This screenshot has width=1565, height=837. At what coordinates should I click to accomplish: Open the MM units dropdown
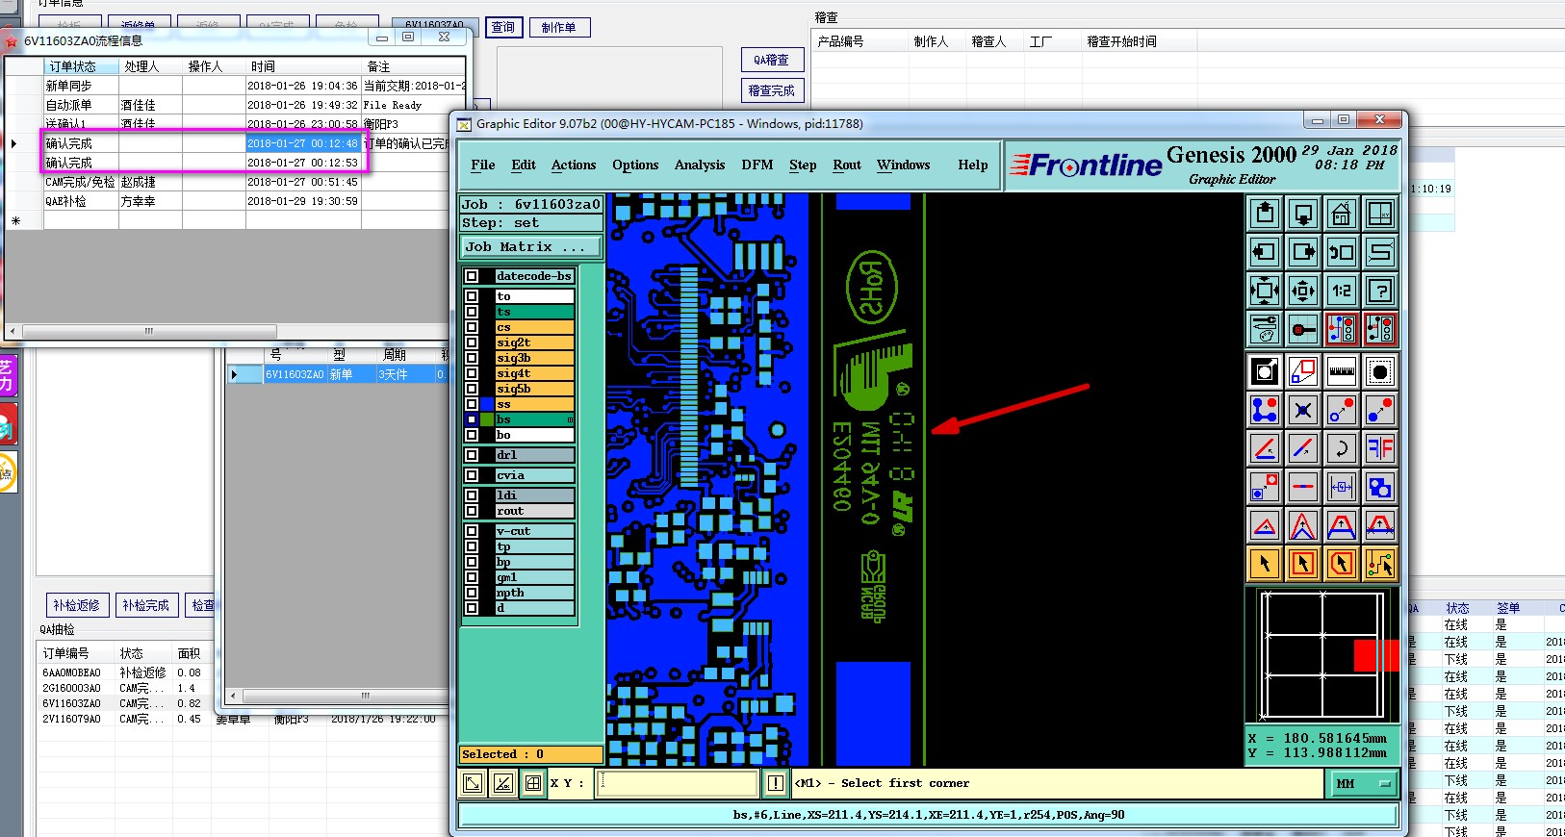tap(1362, 784)
